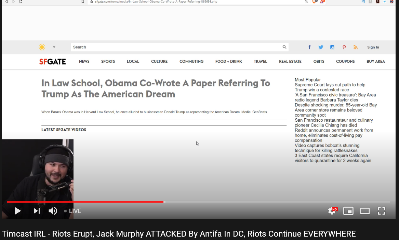Toggle theater mode view
Viewport: 399px width, 240px height.
click(x=365, y=211)
